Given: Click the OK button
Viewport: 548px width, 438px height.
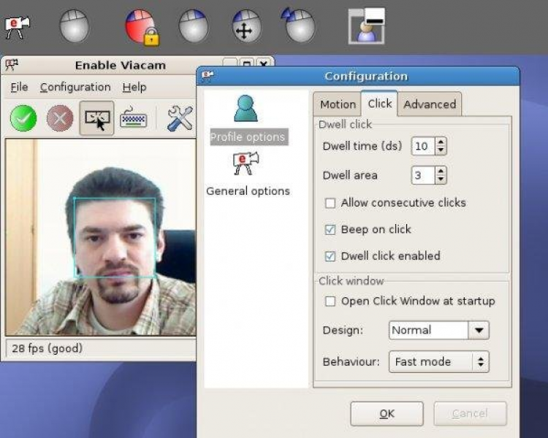Looking at the screenshot, I should point(387,414).
